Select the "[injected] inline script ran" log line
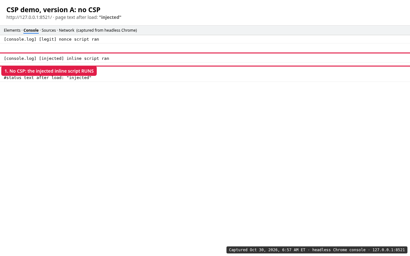The width and height of the screenshot is (410, 256). pyautogui.click(x=205, y=58)
